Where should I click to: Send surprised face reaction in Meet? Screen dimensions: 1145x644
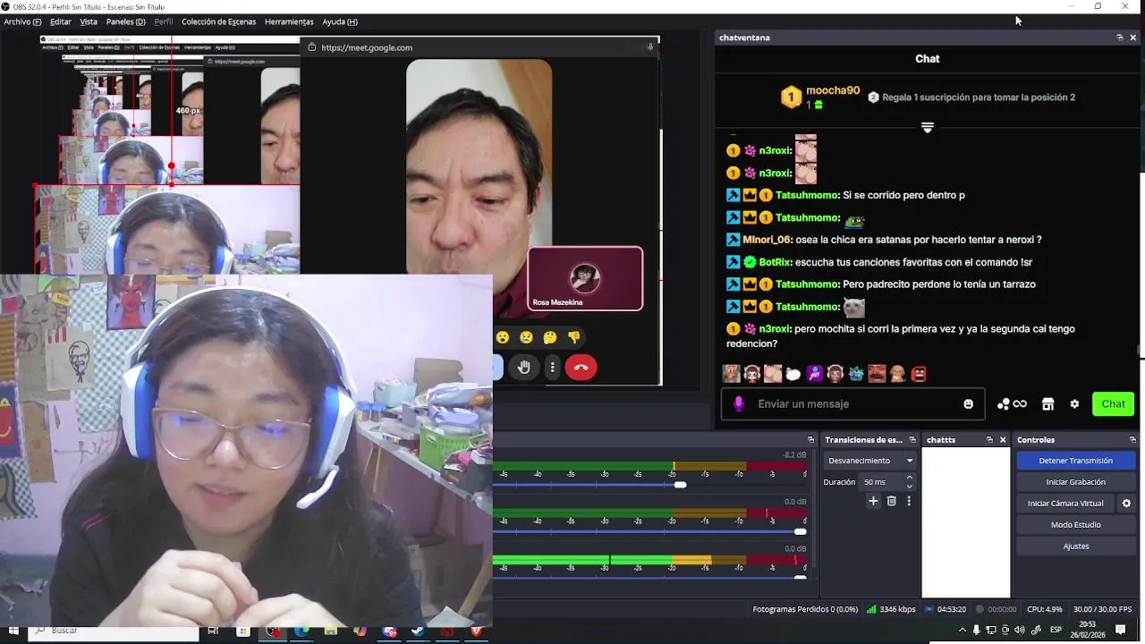coord(503,337)
